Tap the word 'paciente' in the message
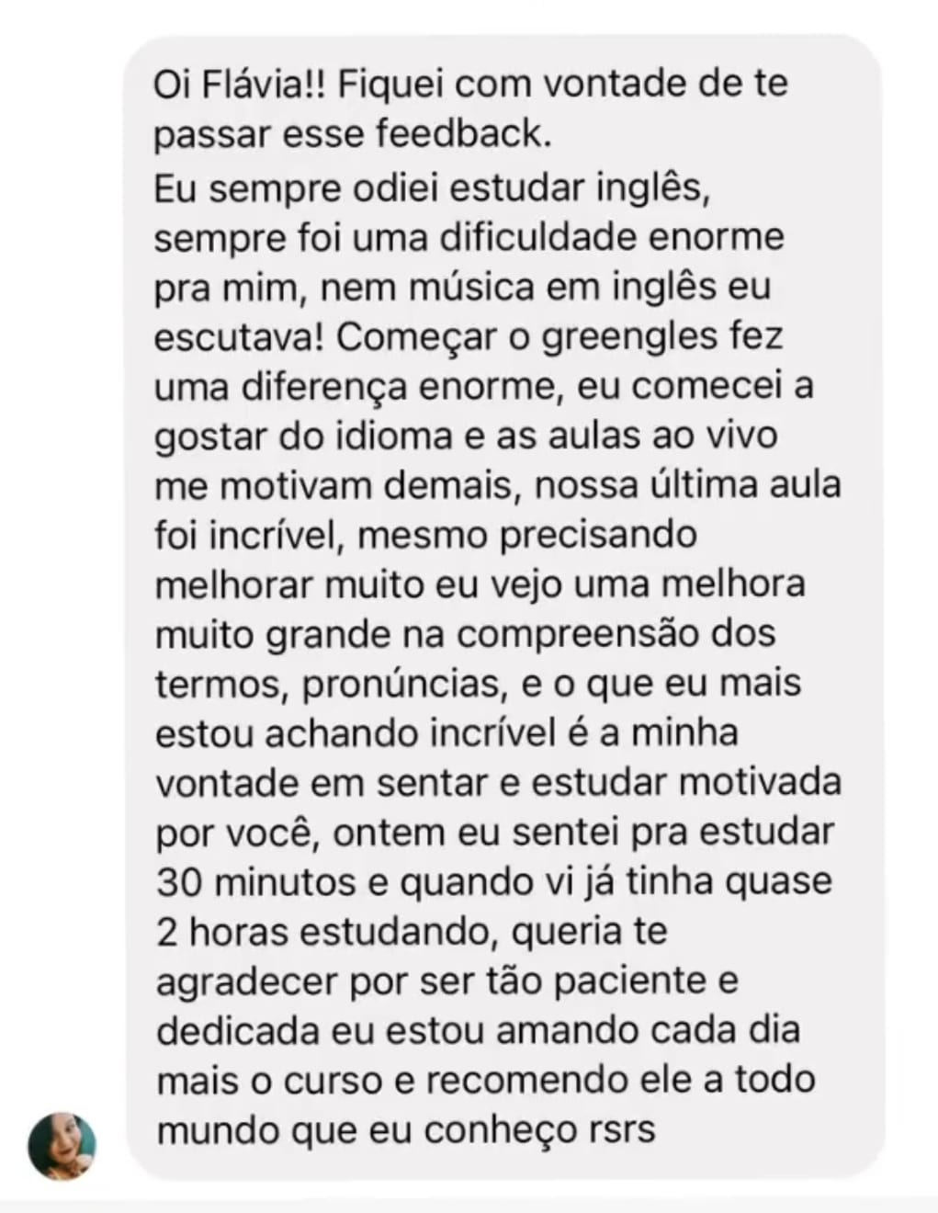The height and width of the screenshot is (1213, 938). 650,981
